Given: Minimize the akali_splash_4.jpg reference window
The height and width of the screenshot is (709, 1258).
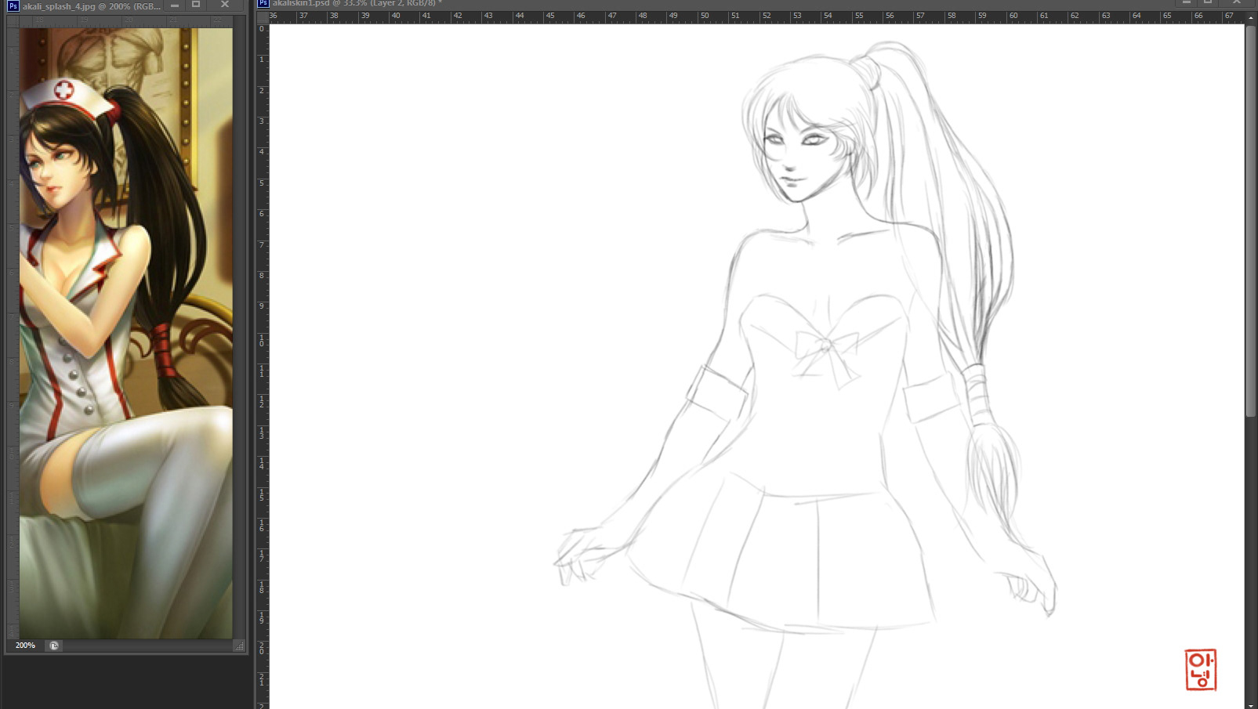Looking at the screenshot, I should [175, 5].
